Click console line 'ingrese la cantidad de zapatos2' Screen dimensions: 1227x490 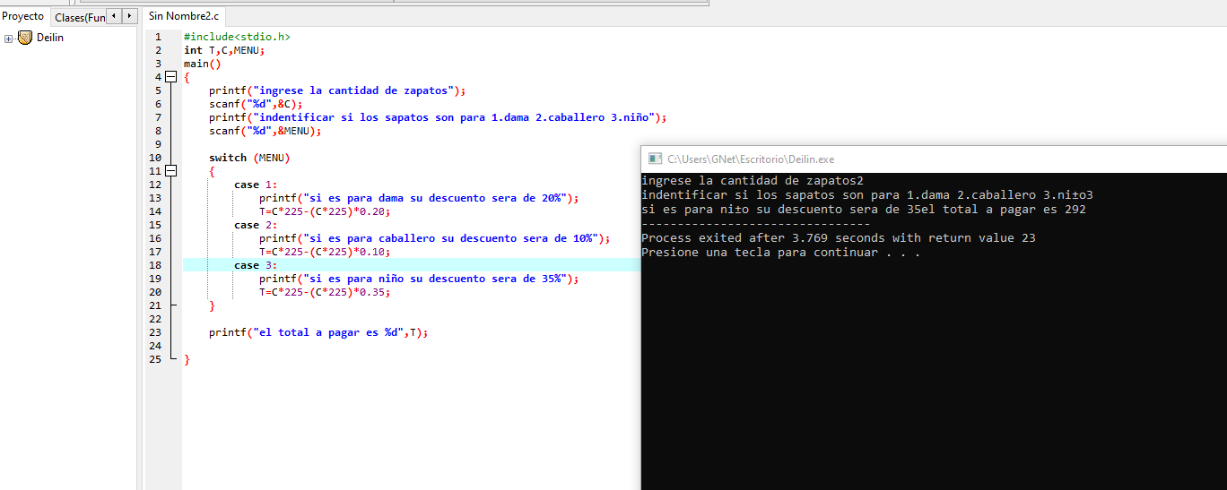coord(753,181)
